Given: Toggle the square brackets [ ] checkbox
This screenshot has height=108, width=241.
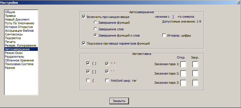Looking at the screenshot, I should (88, 71).
